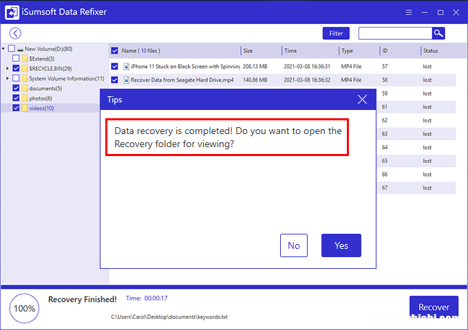Sort by the ID column header

click(385, 51)
